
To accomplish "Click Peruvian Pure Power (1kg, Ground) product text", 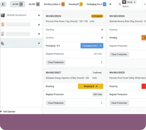I will tap(61, 21).
